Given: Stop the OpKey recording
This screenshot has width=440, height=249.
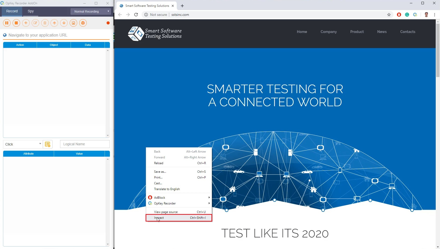Looking at the screenshot, I should (16, 23).
